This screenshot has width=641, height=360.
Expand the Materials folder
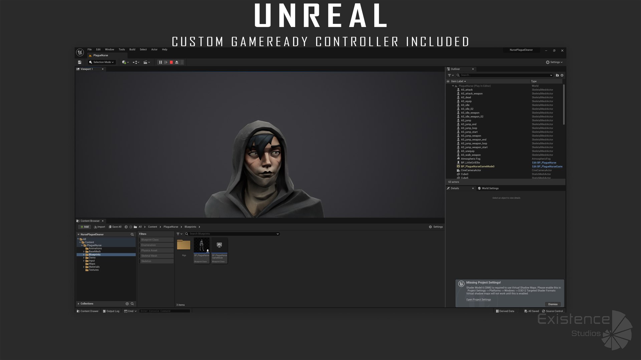84,267
